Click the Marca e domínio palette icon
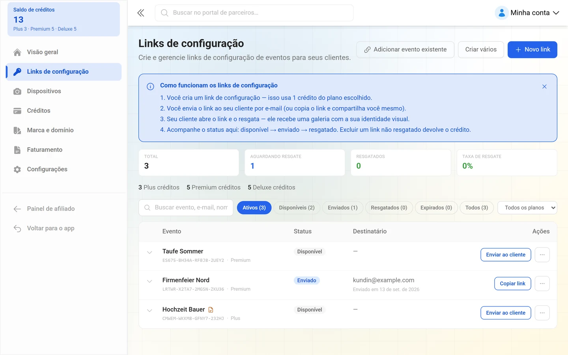Viewport: 568px width, 355px height. pos(17,131)
